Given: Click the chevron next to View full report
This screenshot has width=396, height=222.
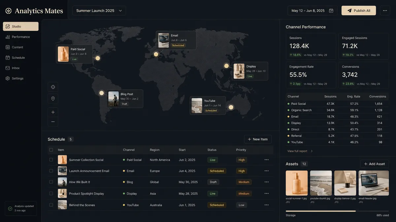Looking at the screenshot, I should pyautogui.click(x=312, y=151).
